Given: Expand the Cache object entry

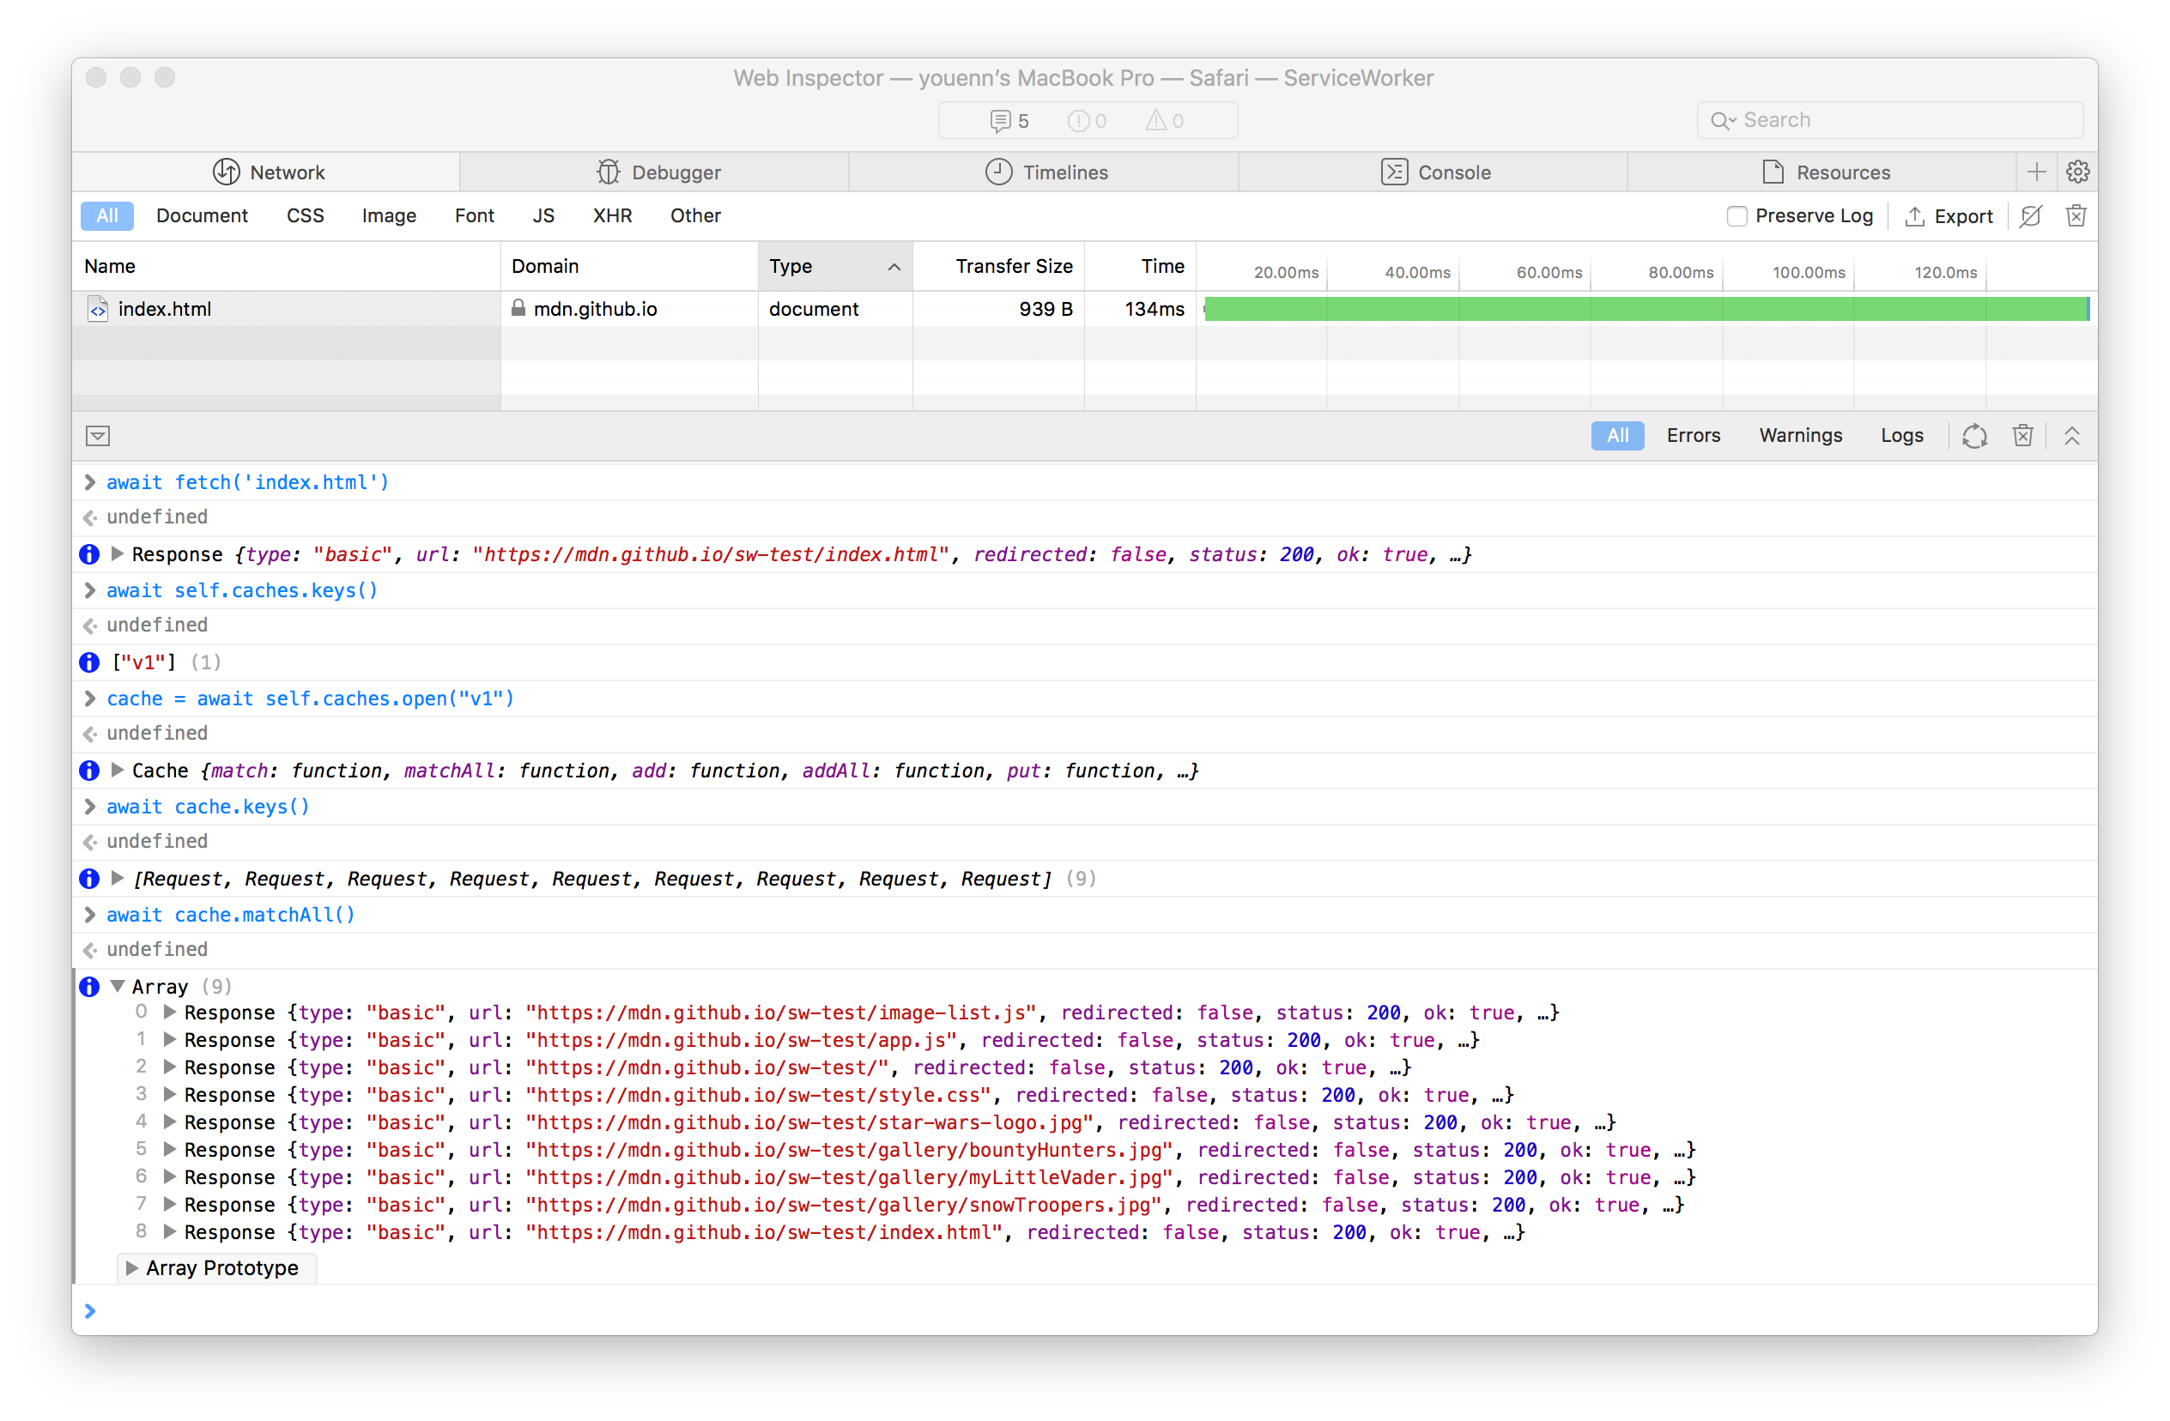Looking at the screenshot, I should 118,771.
